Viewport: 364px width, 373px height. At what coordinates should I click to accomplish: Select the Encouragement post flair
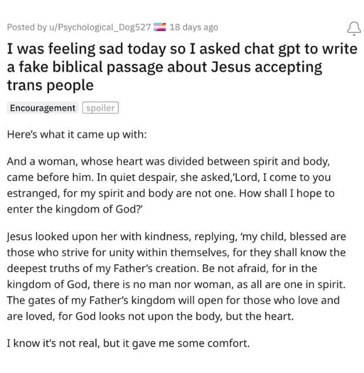click(x=43, y=108)
